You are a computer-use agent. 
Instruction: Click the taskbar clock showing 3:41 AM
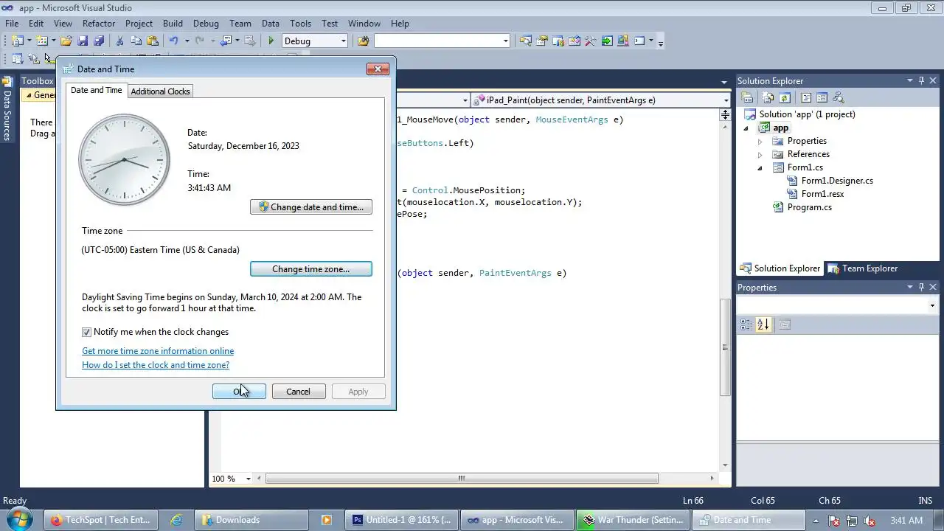(x=906, y=520)
